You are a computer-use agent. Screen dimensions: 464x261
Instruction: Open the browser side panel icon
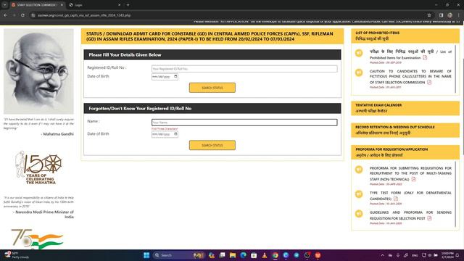click(x=441, y=15)
